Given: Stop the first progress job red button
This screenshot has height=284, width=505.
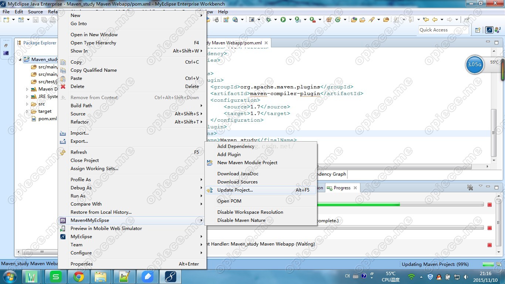Looking at the screenshot, I should point(489,204).
